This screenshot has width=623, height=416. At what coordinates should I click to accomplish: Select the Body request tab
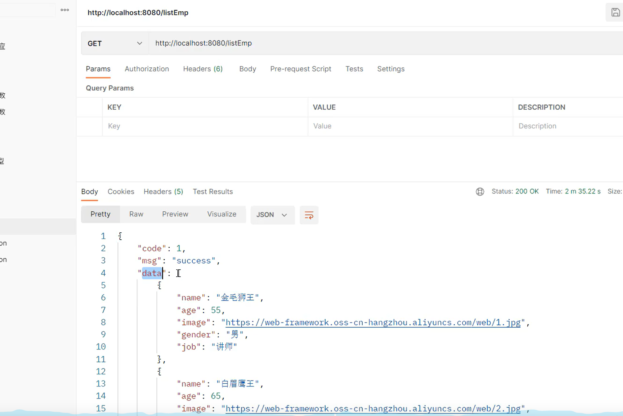pos(247,69)
